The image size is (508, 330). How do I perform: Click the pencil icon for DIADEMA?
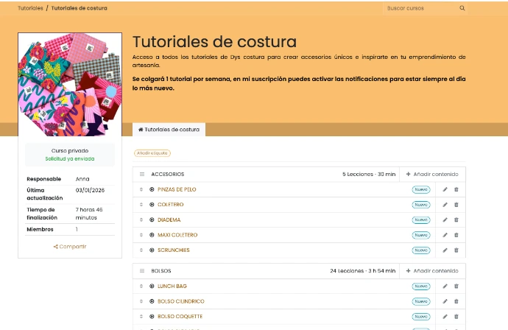[445, 220]
